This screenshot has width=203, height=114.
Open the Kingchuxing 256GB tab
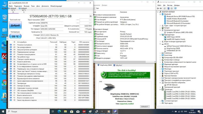click(105, 65)
